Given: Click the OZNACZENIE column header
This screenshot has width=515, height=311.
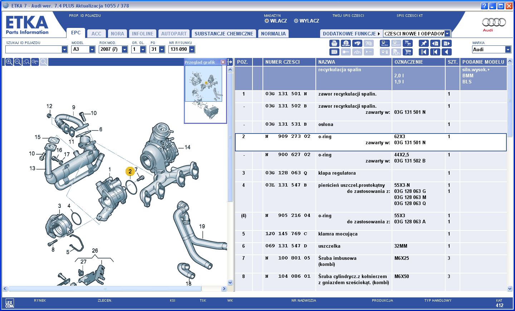Looking at the screenshot, I should (x=418, y=62).
